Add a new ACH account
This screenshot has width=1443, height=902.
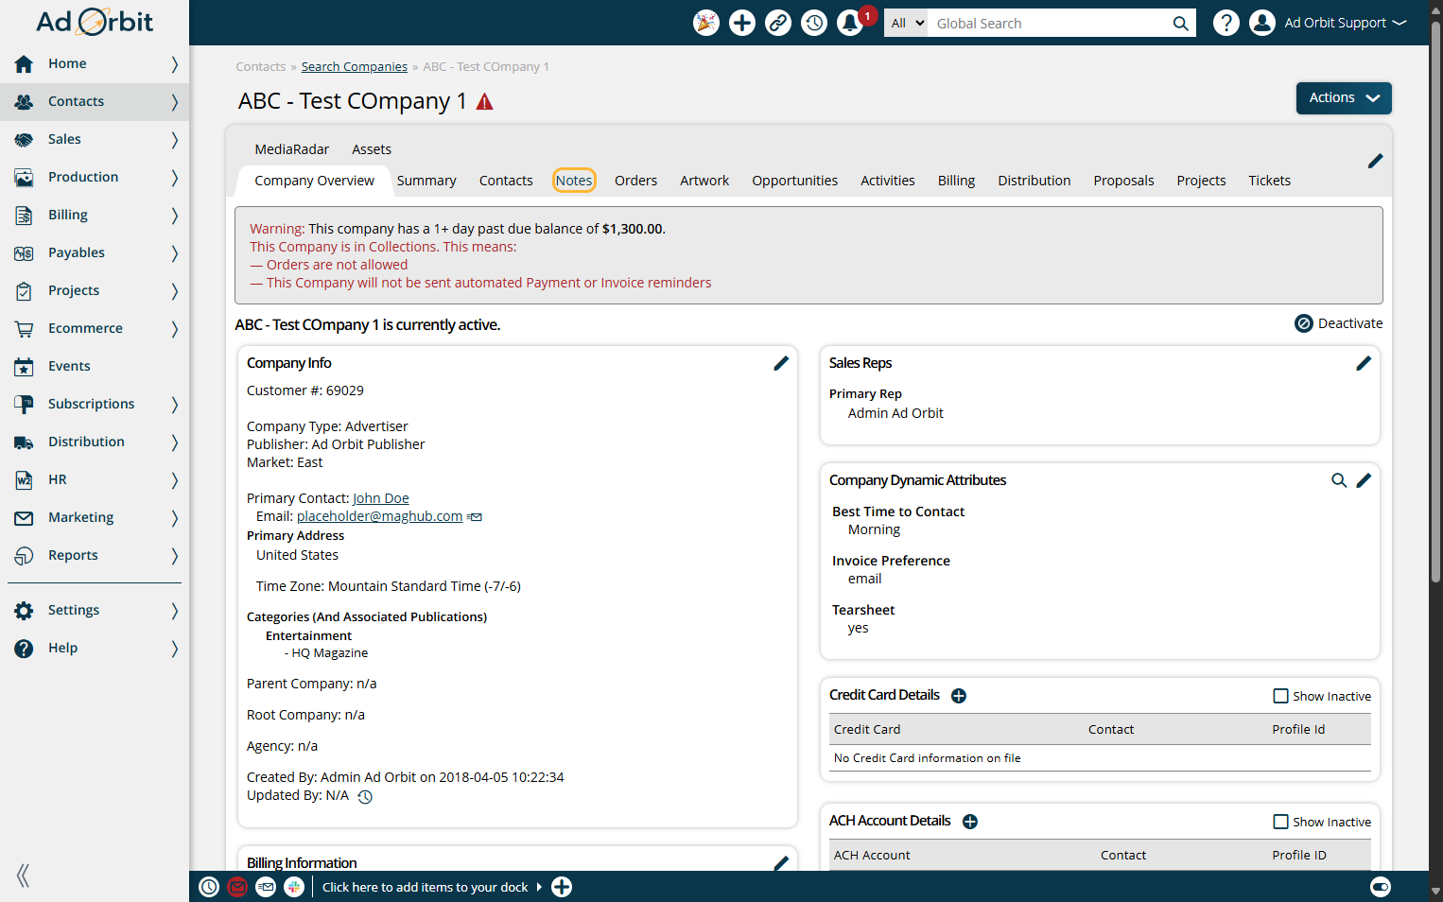pyautogui.click(x=970, y=822)
